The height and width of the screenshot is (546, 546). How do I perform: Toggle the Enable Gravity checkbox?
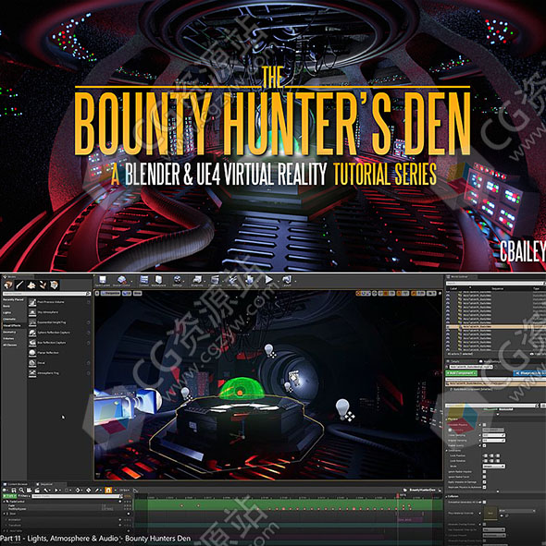pos(484,445)
